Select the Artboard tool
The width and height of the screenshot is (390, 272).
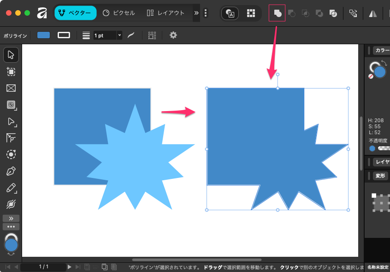11,71
